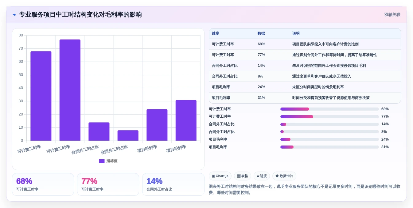413x208 pixels.
Task: Click the table text 未区分时间类型时的情景毛利率
Action: 318,87
